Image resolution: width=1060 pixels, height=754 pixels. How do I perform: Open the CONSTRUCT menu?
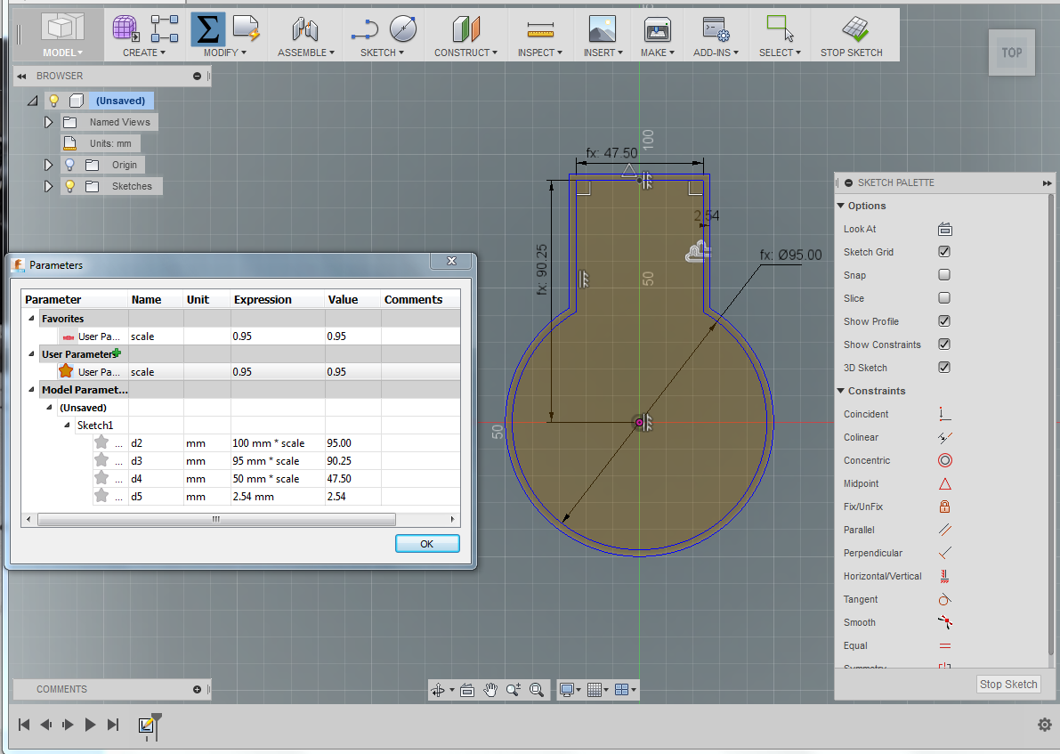point(465,53)
